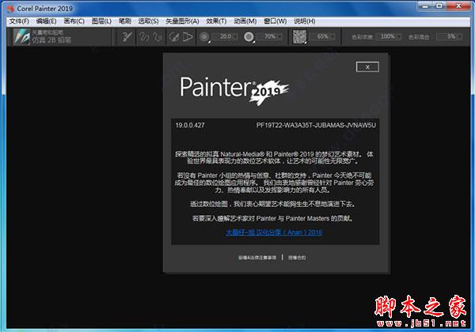Open the 说明(H) menu
The height and width of the screenshot is (332, 475).
point(305,21)
